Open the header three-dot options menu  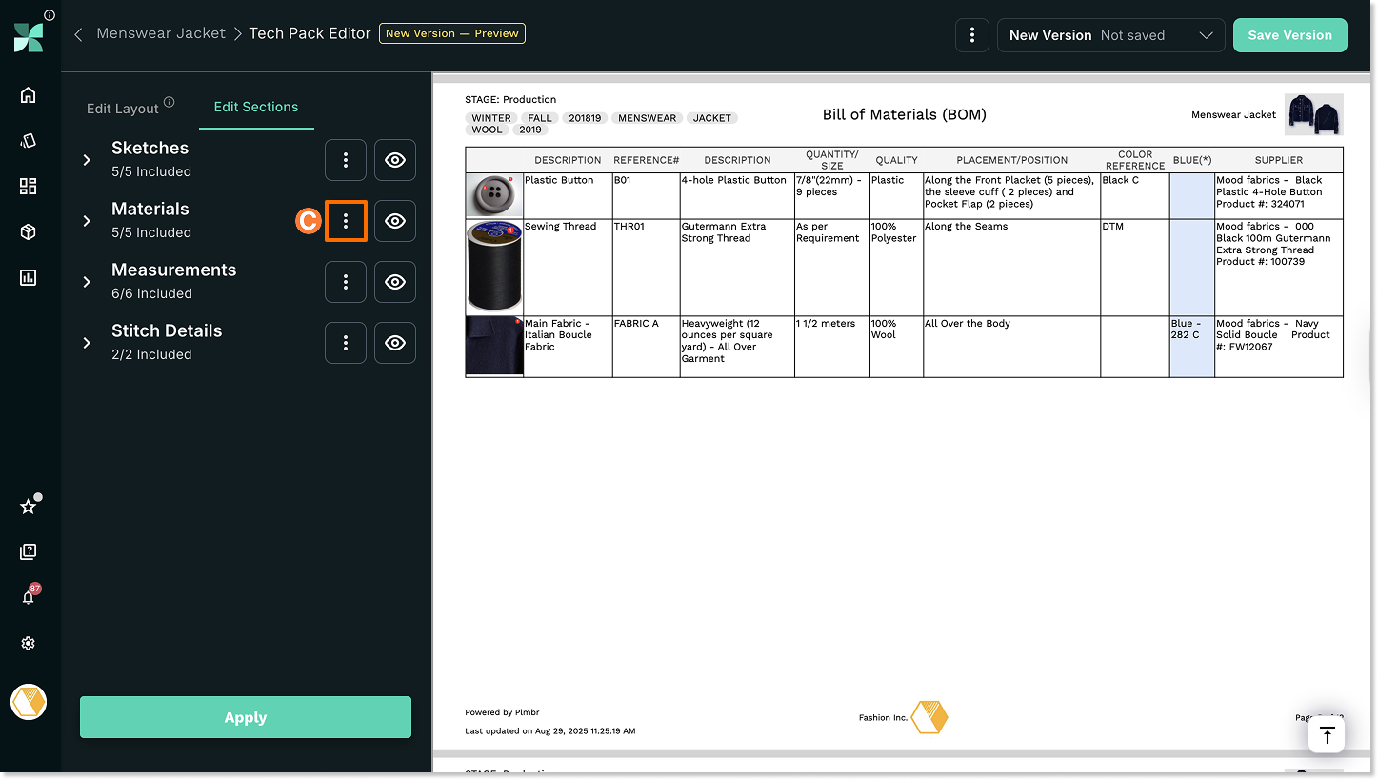(x=971, y=35)
